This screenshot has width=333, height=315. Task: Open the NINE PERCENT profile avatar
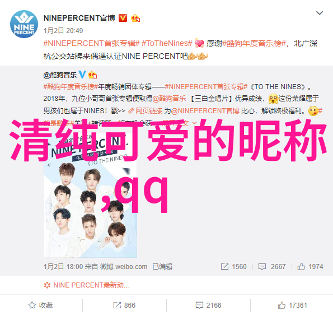(24, 24)
